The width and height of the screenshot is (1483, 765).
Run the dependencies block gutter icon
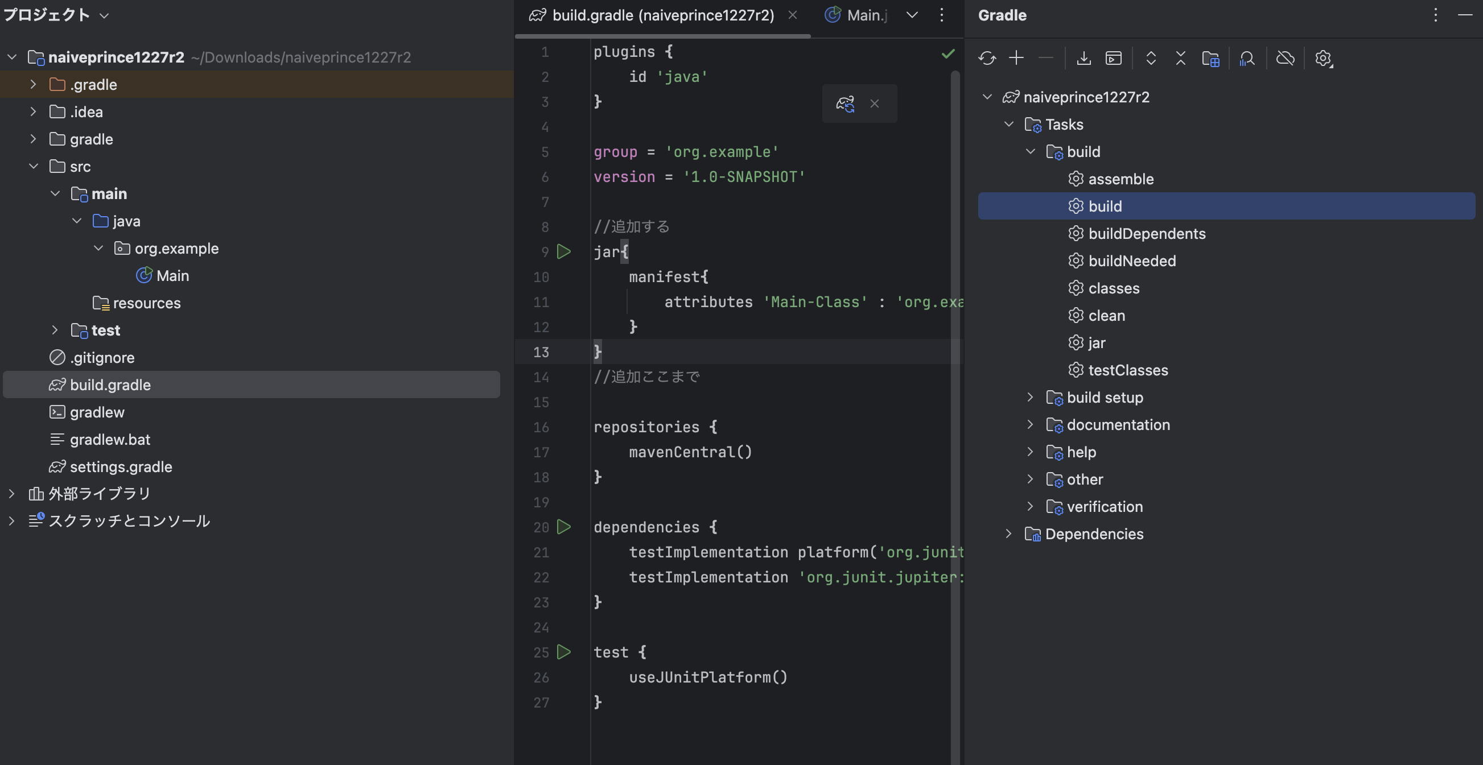point(563,527)
